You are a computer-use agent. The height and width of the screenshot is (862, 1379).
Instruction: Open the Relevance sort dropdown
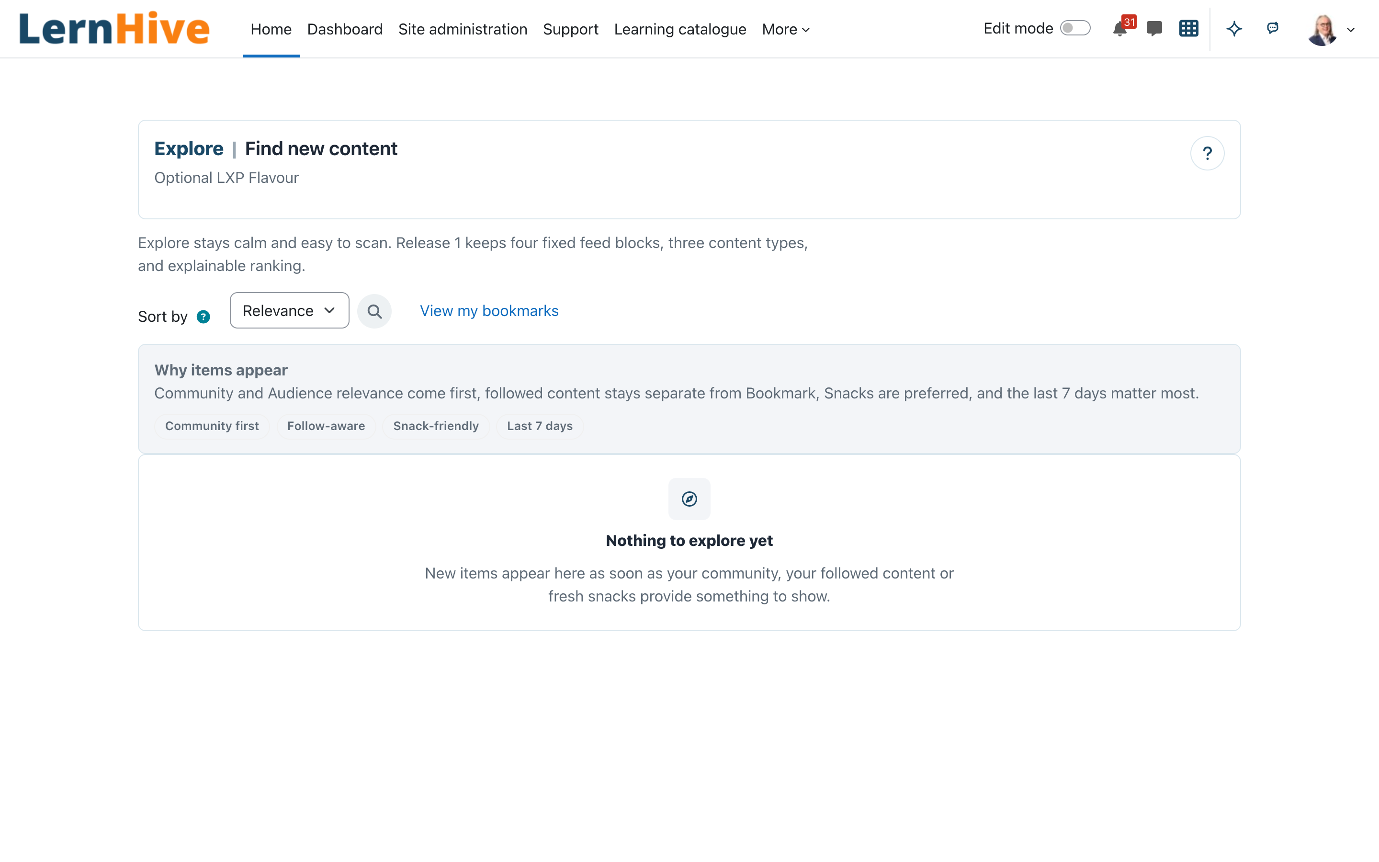(x=290, y=311)
